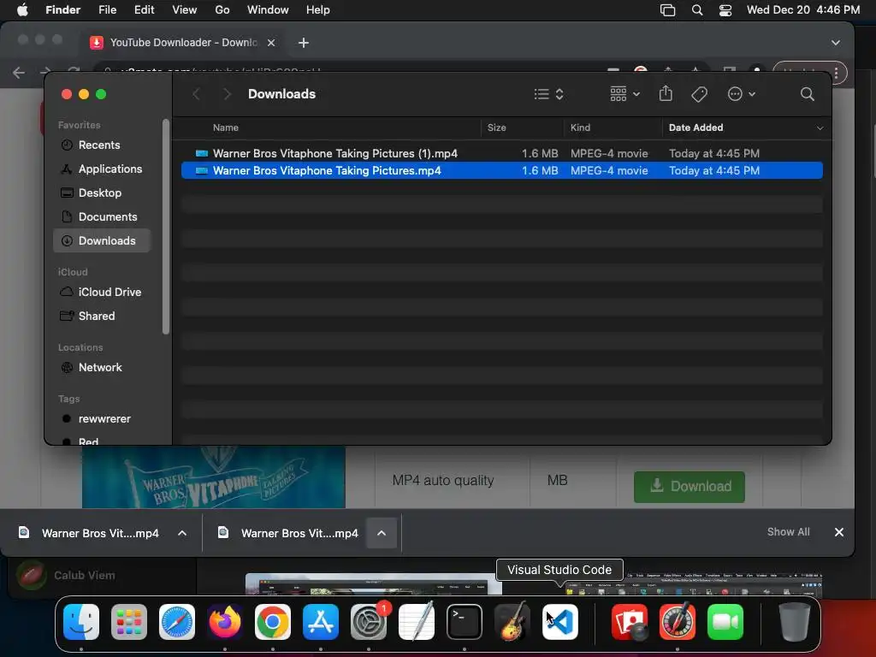Launch Terminal from the Dock
The height and width of the screenshot is (657, 876).
point(465,622)
